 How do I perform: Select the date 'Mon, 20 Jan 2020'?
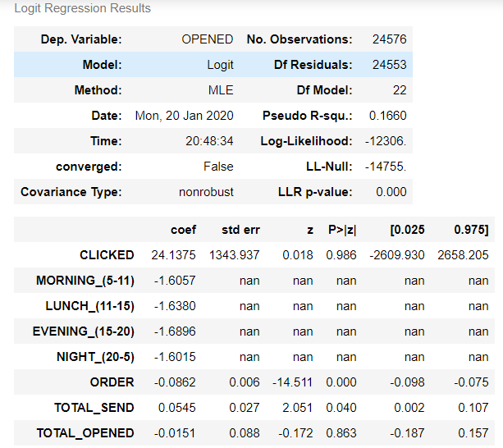tap(184, 116)
